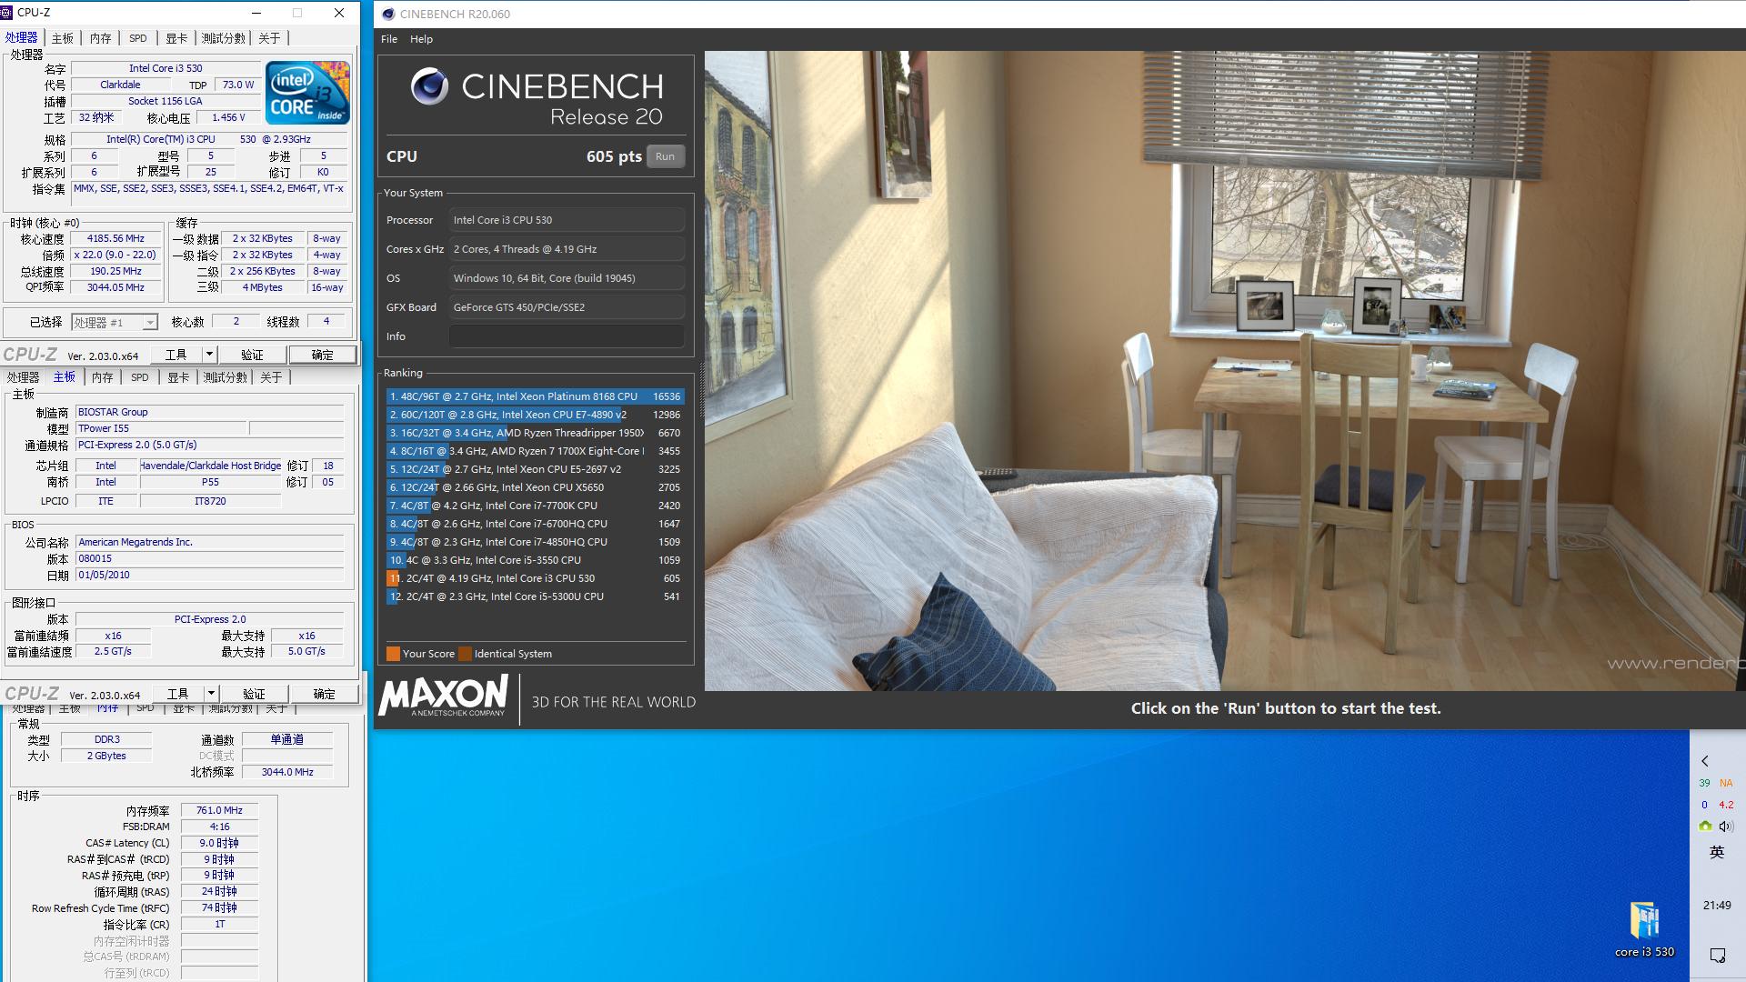Select ranking row Core i7-7700K CPU
This screenshot has width=1746, height=982.
(535, 506)
